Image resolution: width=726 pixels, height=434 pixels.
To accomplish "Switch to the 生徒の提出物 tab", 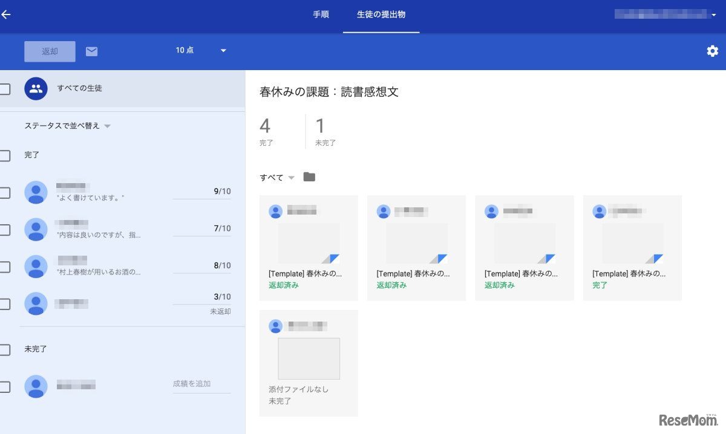I will click(381, 15).
